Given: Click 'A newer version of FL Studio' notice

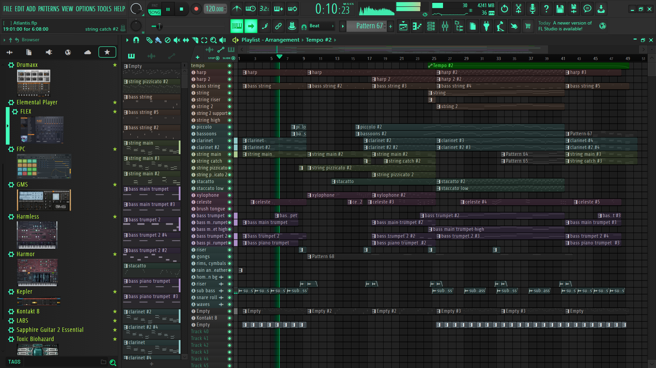Looking at the screenshot, I should [567, 26].
